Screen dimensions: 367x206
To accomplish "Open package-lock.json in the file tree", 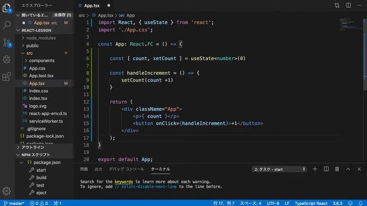I will 45,136.
